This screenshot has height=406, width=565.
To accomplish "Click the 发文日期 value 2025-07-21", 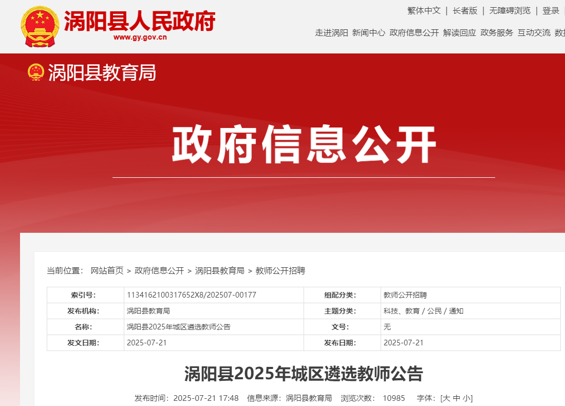I will [x=147, y=343].
